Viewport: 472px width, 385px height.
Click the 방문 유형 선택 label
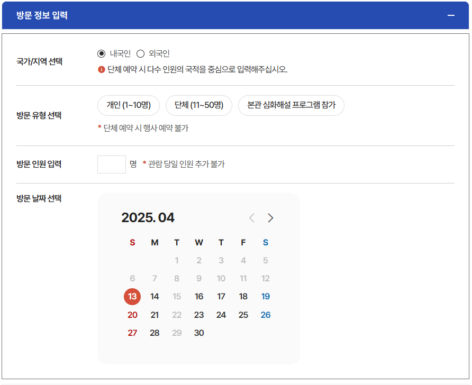coord(39,115)
